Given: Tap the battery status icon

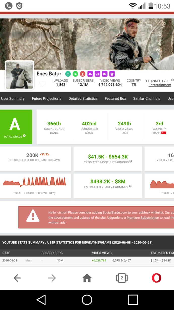Looking at the screenshot, I should (151, 6).
